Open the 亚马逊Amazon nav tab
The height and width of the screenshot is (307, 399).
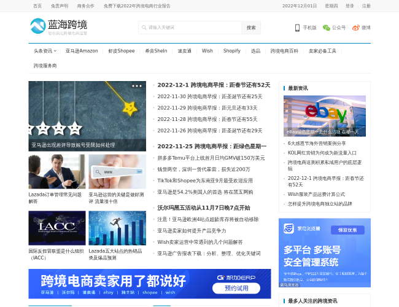pos(82,51)
